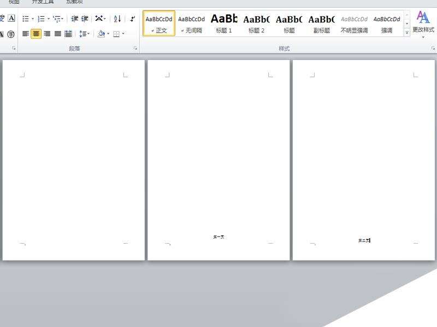Expand the bullet library dropdown arrow
This screenshot has width=437, height=327.
tap(33, 19)
